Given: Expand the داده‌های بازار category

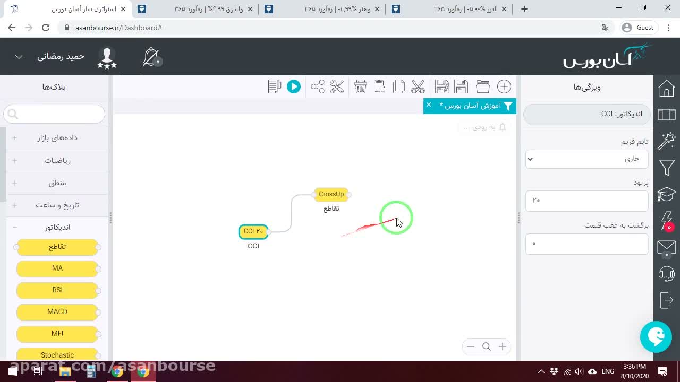Looking at the screenshot, I should point(57,138).
